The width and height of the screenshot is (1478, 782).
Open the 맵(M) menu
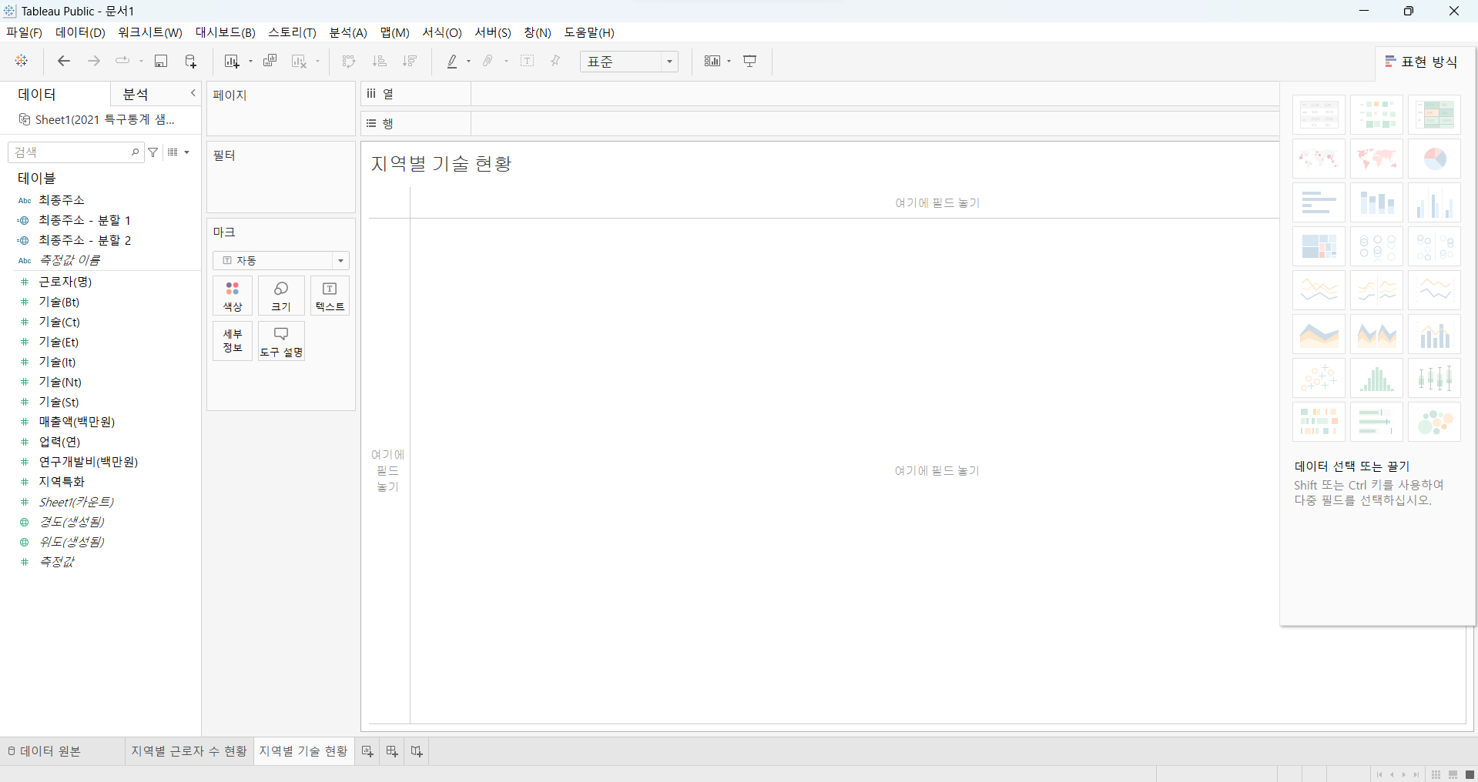click(394, 32)
